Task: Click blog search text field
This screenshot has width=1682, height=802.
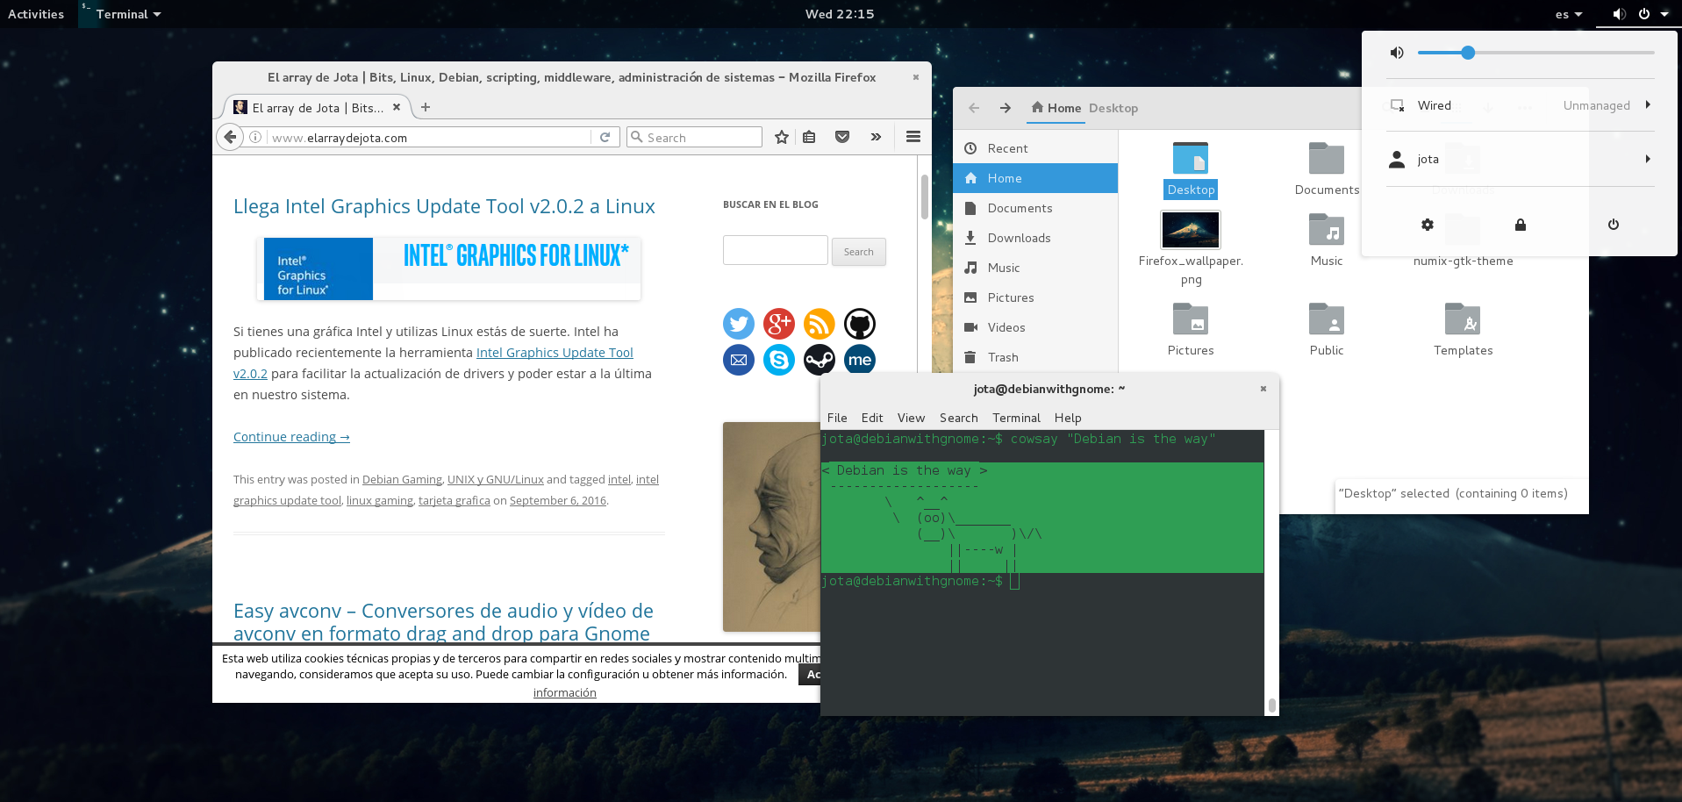Action: pyautogui.click(x=775, y=250)
